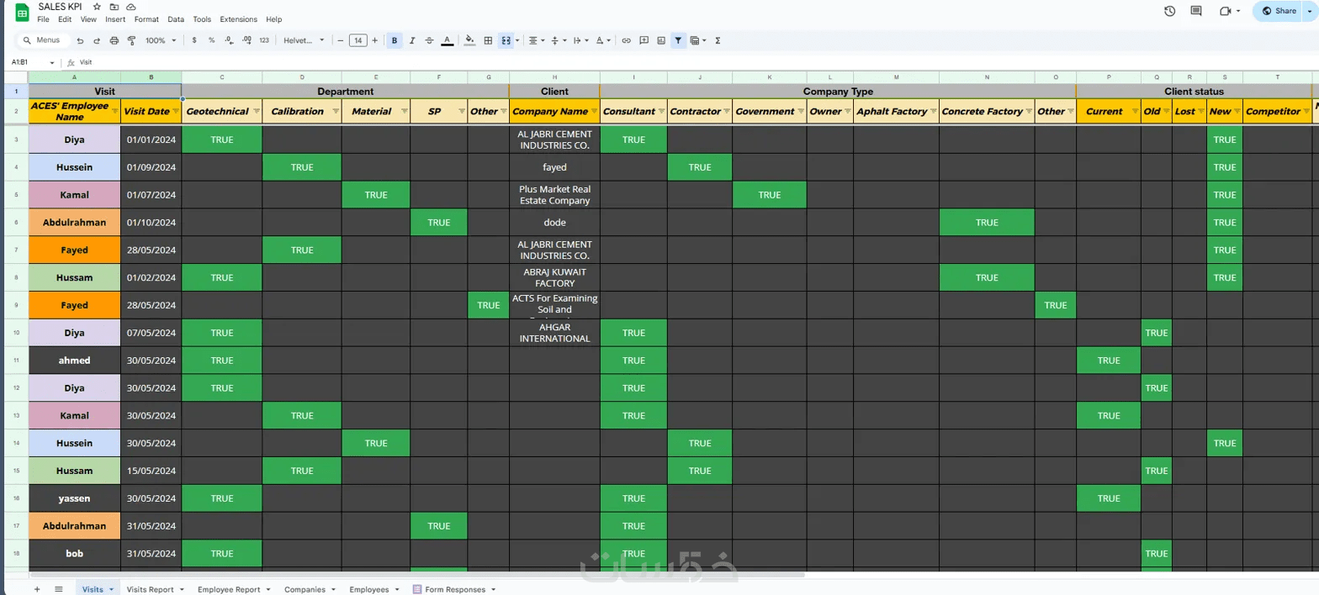Format as currency with dollar icon
Screen dimensions: 1319x595
point(194,40)
